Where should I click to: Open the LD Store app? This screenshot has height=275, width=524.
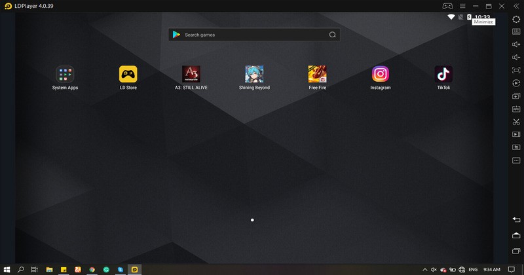pyautogui.click(x=128, y=74)
